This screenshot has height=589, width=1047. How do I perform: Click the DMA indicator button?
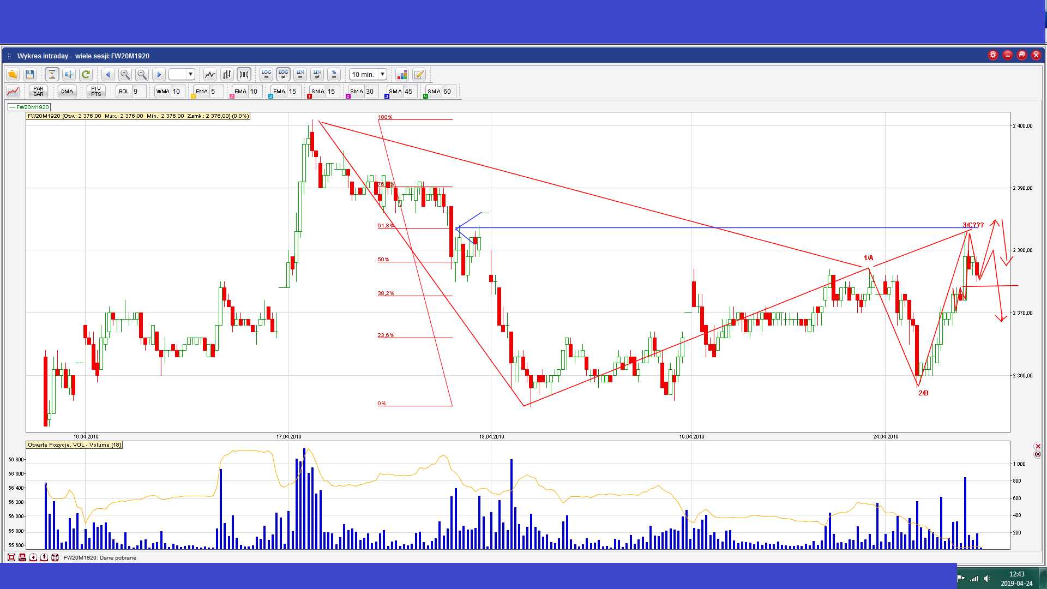click(x=67, y=92)
